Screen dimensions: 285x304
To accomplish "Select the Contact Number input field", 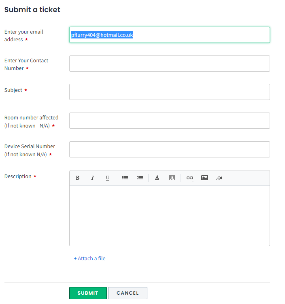I will (x=170, y=64).
